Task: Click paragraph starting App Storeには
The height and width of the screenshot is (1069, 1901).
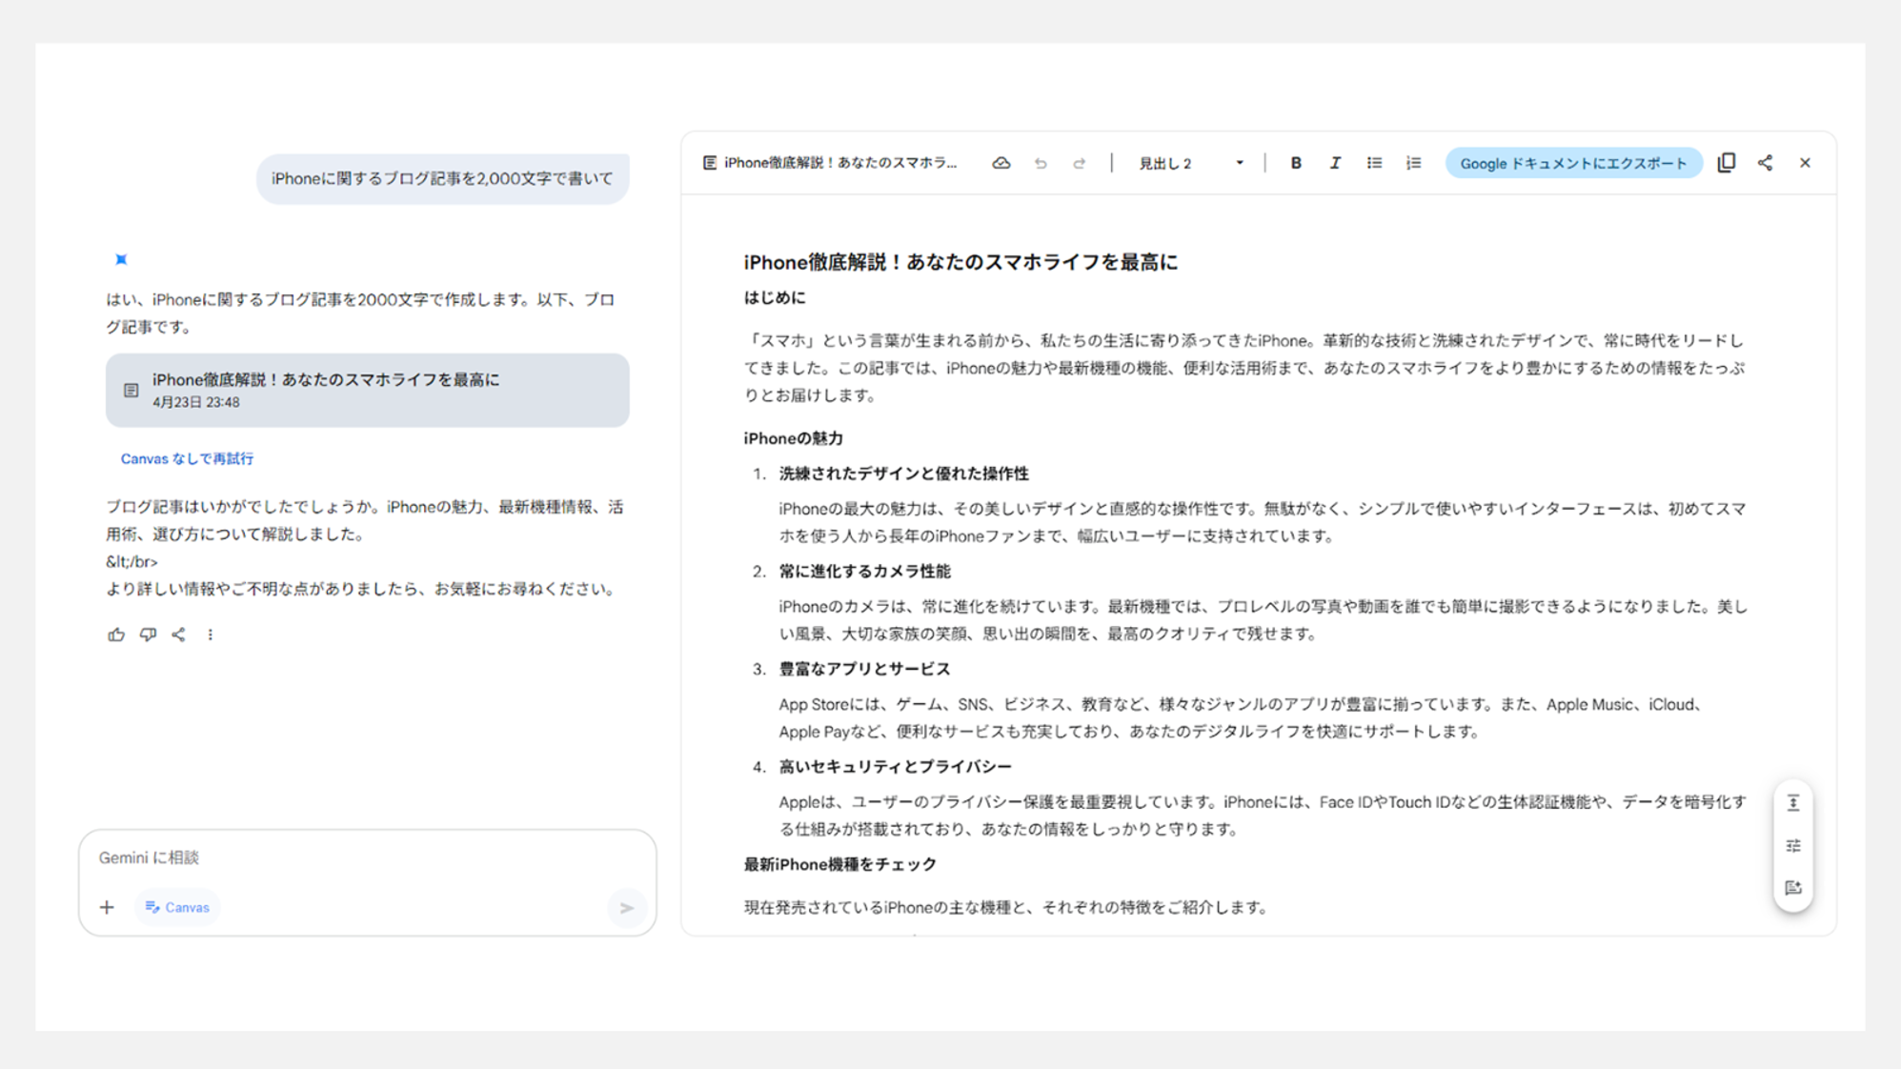Action: click(1242, 718)
